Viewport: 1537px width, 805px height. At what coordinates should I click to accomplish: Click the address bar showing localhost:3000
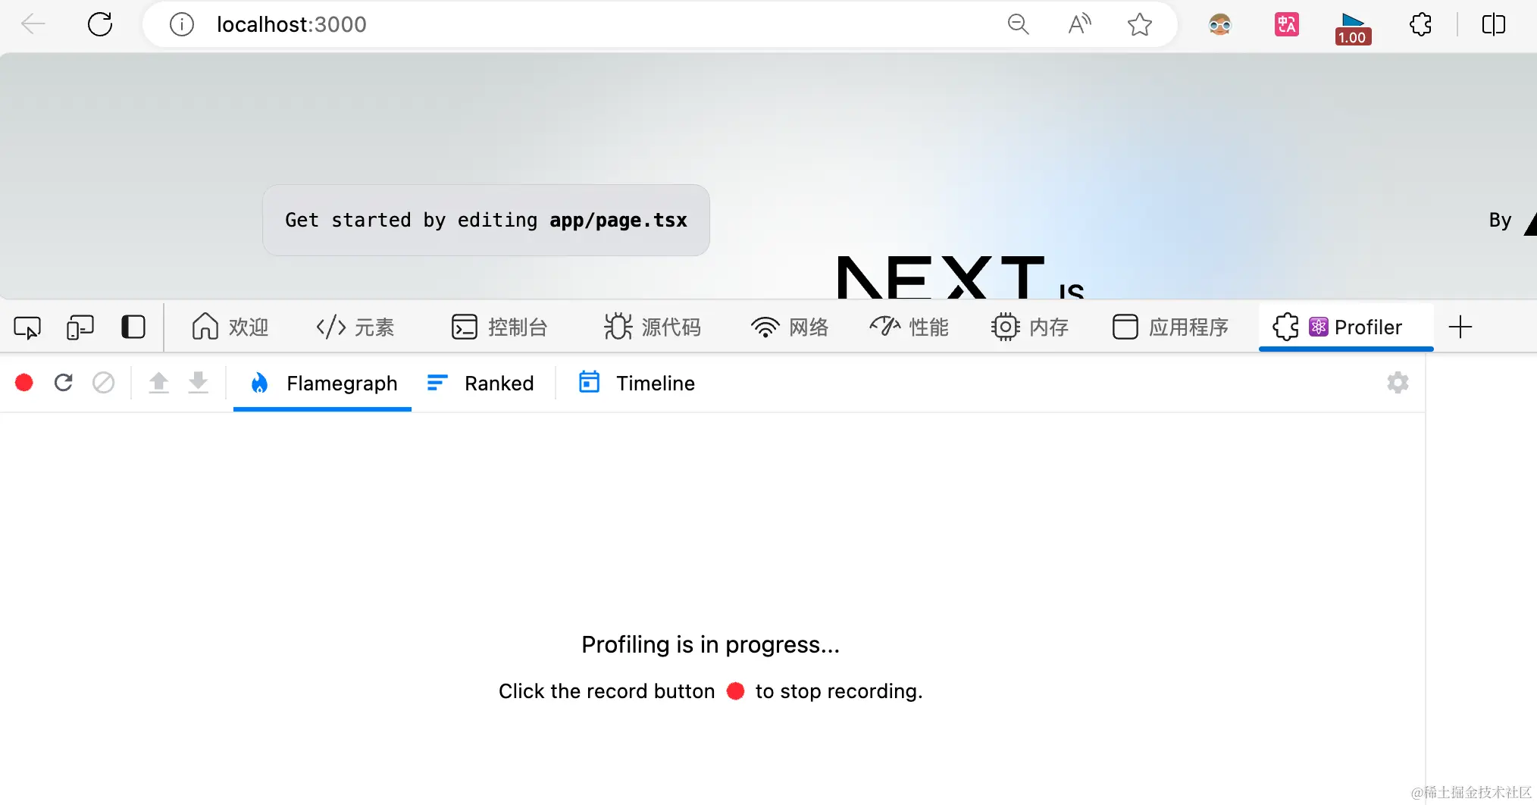[291, 24]
